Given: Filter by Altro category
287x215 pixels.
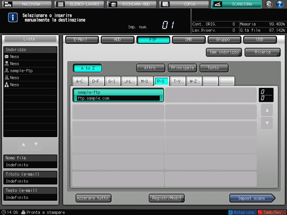Looking at the screenshot, I should 150,68.
